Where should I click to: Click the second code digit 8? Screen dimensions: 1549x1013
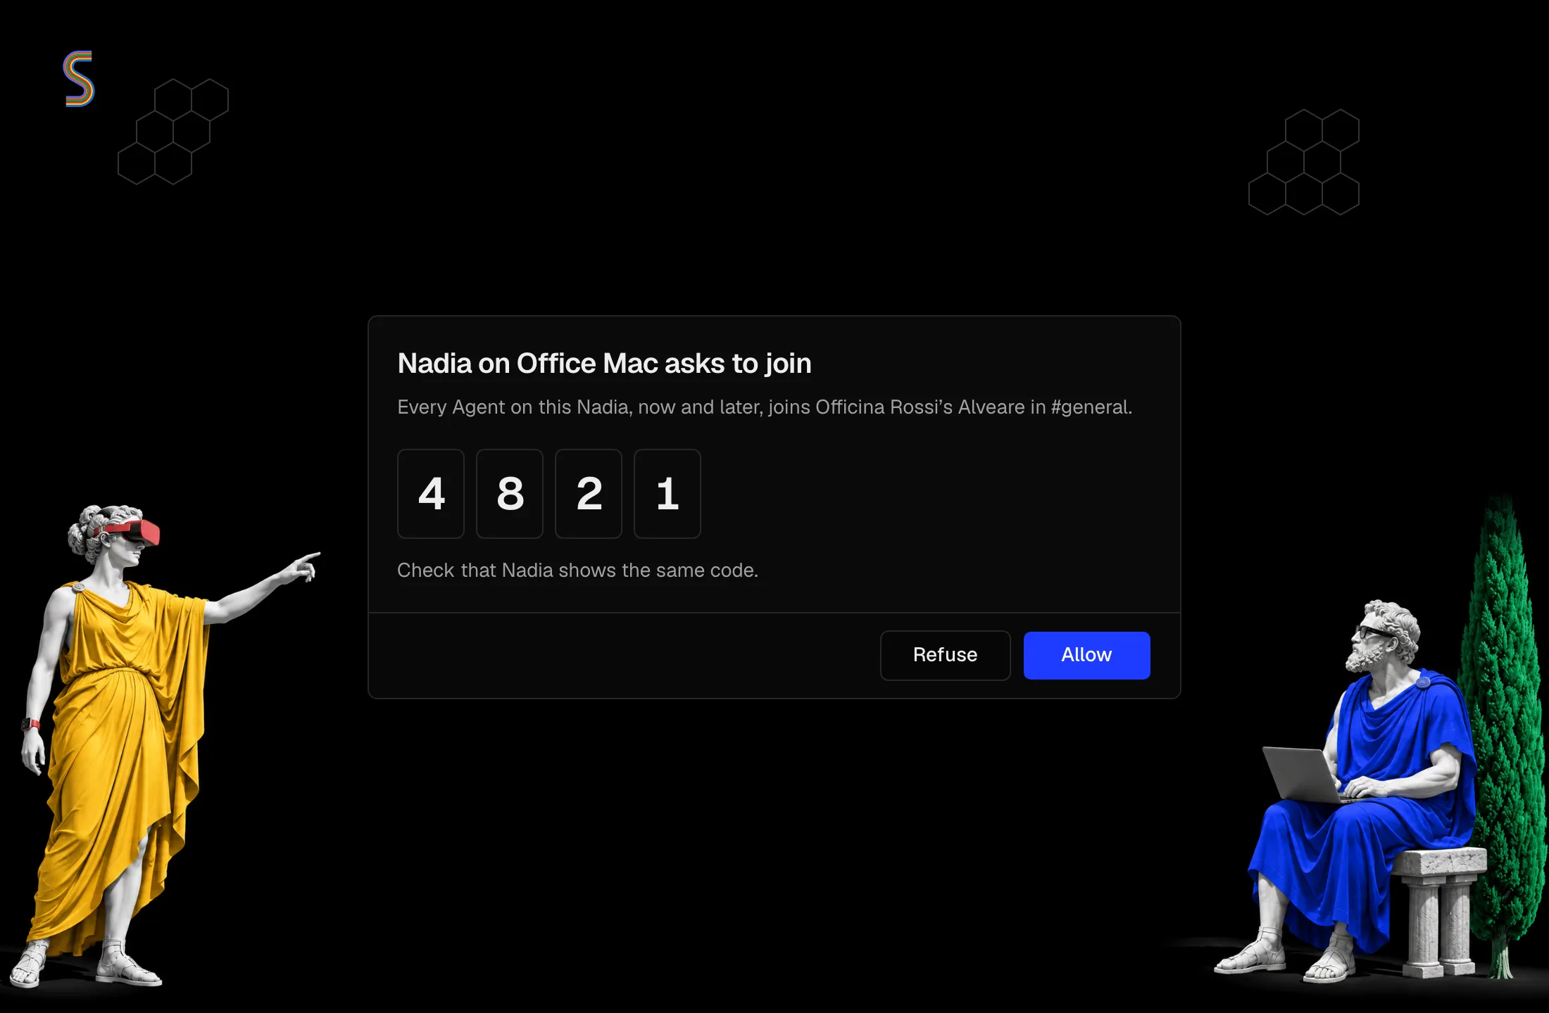click(x=510, y=494)
